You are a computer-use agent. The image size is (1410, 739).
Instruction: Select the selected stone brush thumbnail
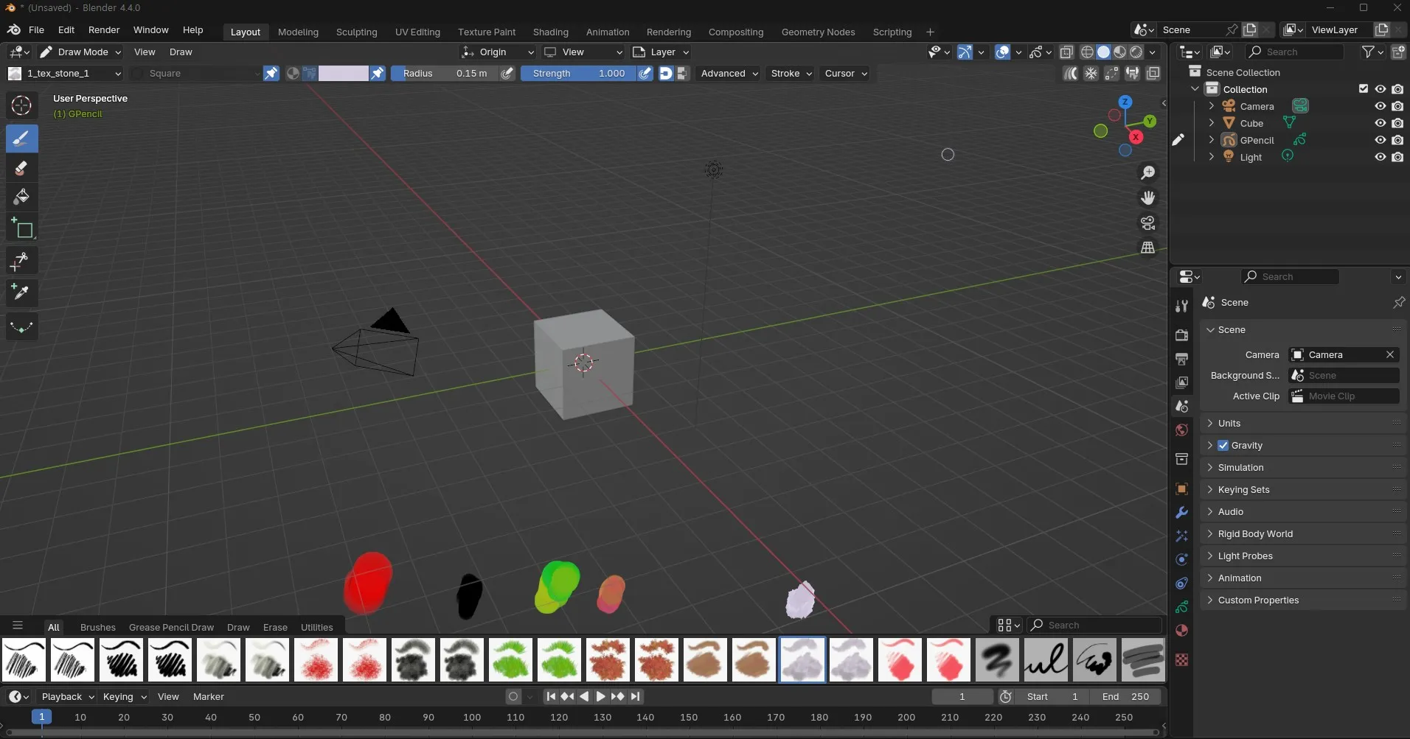802,659
